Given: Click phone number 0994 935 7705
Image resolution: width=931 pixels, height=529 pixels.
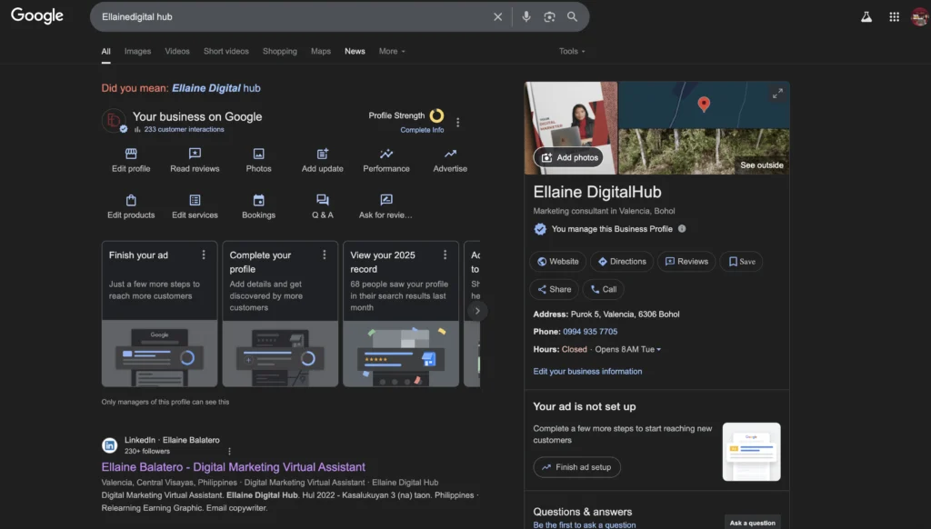Looking at the screenshot, I should pyautogui.click(x=590, y=331).
